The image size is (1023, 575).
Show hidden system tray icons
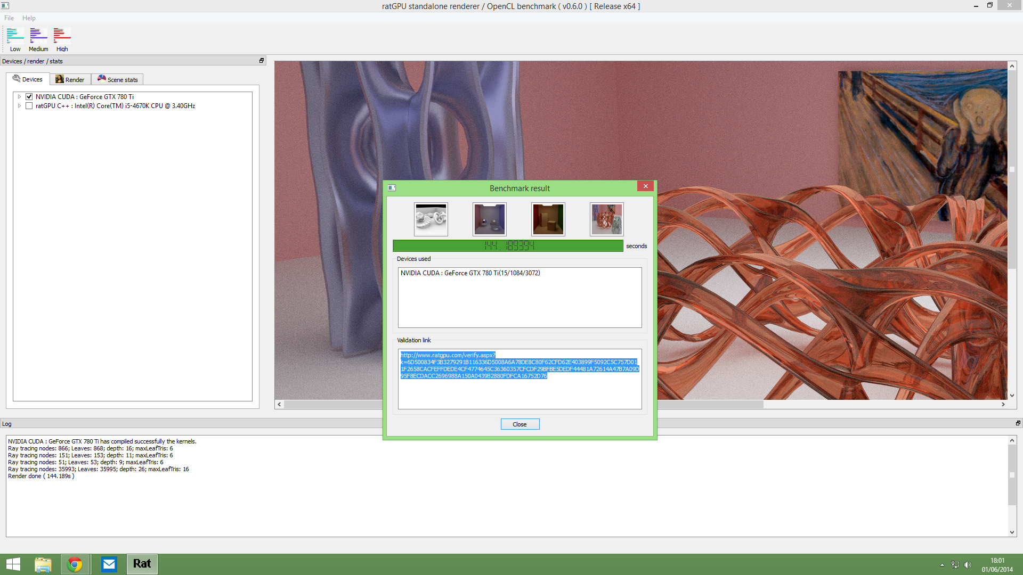(942, 565)
